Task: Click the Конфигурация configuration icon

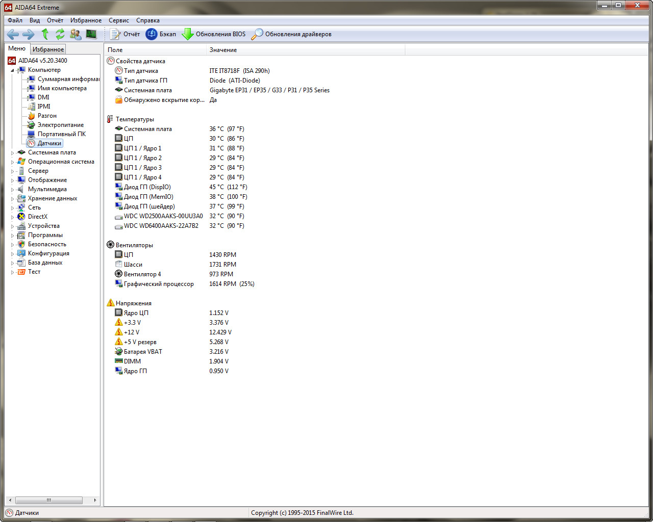Action: click(21, 253)
